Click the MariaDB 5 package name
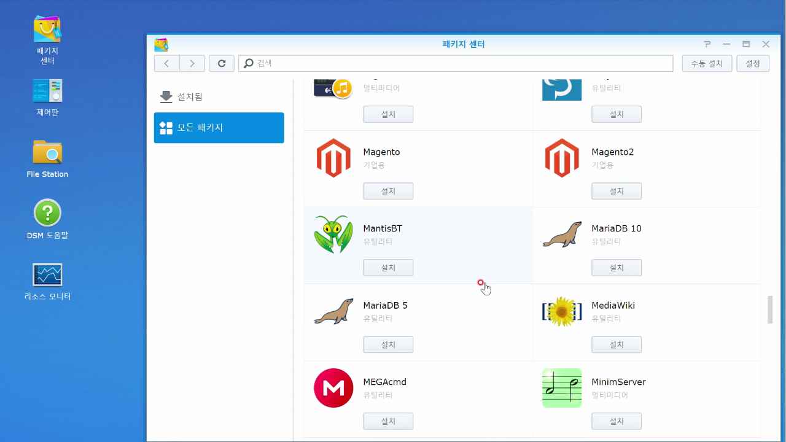This screenshot has height=442, width=786. tap(386, 306)
